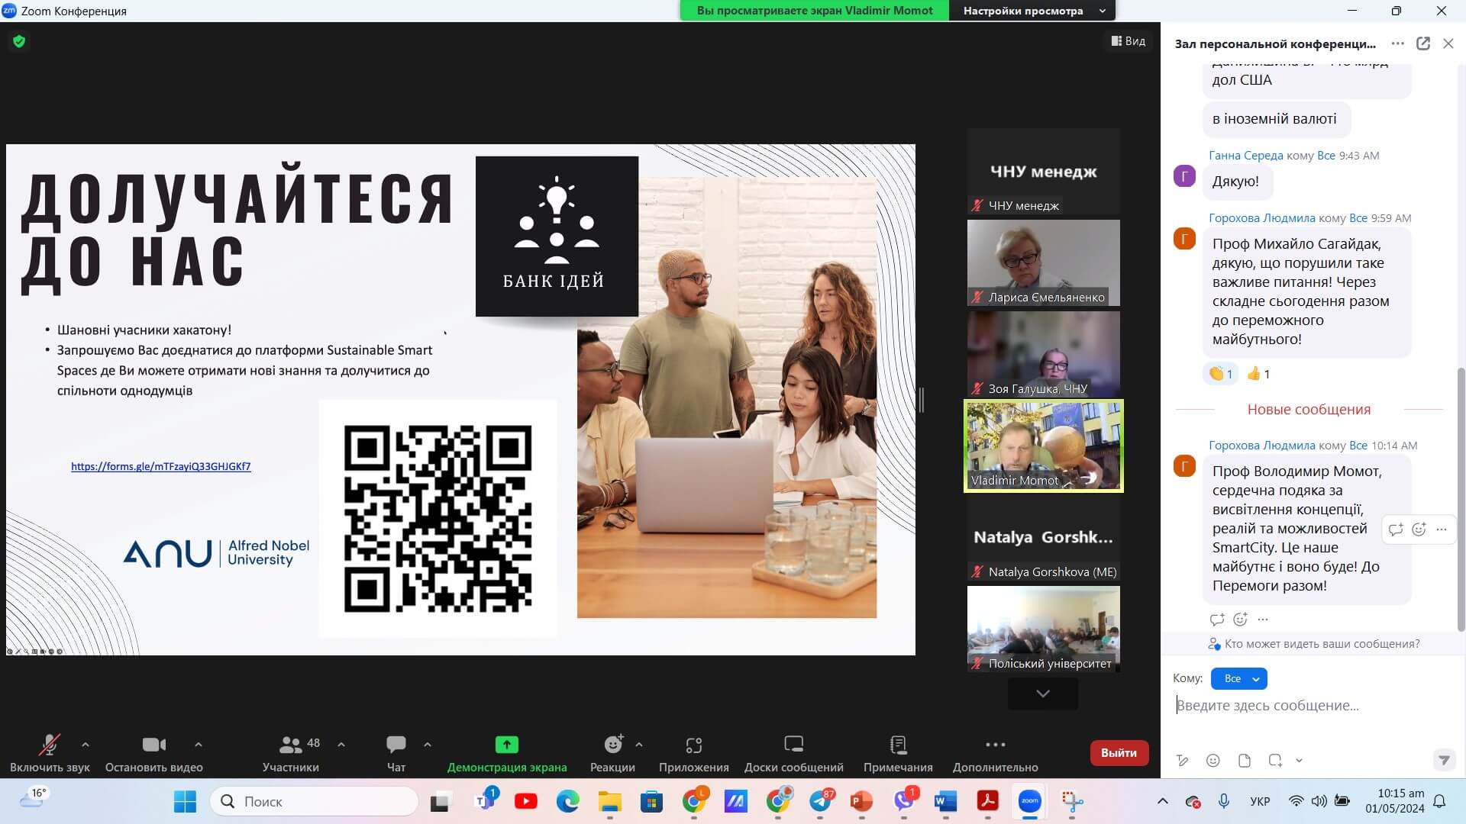The width and height of the screenshot is (1466, 824).
Task: Open the recipient 'Все' dropdown
Action: tap(1238, 678)
